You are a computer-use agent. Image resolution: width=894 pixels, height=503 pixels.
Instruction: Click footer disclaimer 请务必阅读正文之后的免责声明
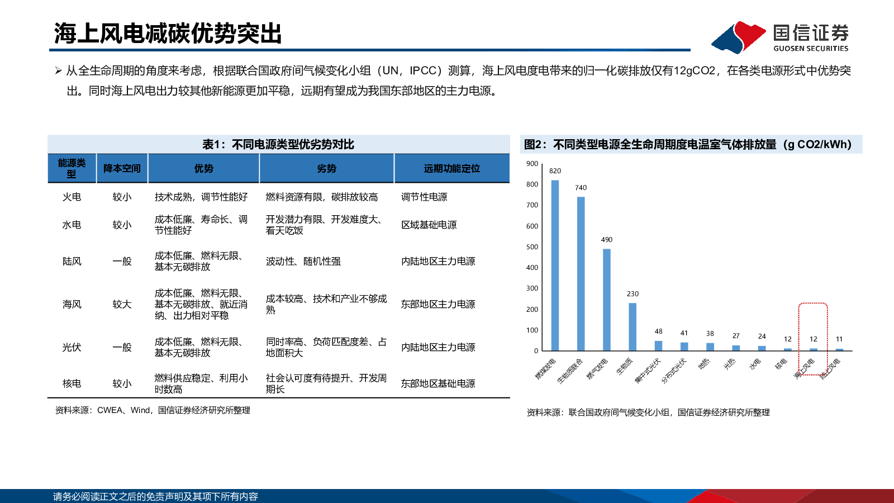tap(155, 496)
